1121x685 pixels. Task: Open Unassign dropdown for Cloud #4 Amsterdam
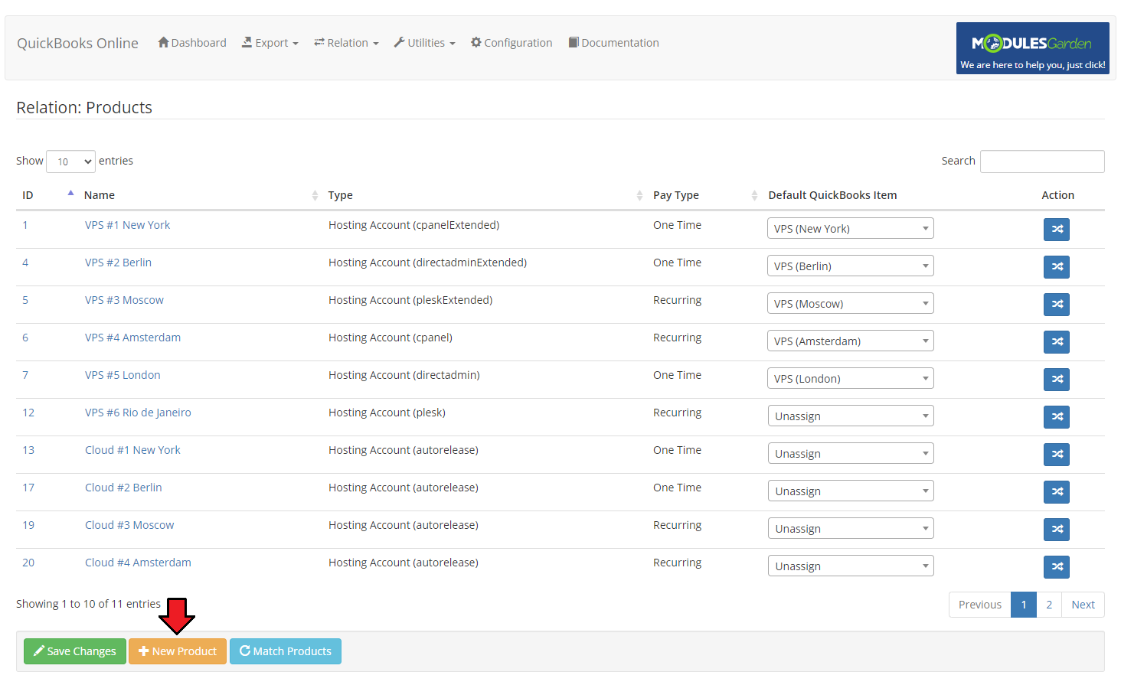click(850, 566)
